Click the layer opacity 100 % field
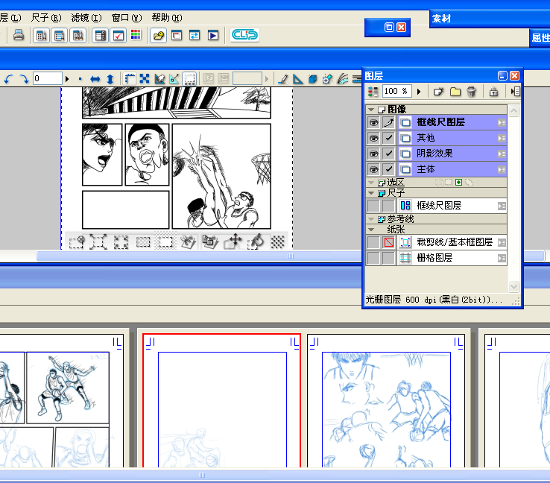550x483 pixels. coord(396,92)
